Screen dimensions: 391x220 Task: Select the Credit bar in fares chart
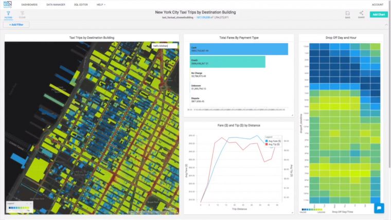(227, 62)
